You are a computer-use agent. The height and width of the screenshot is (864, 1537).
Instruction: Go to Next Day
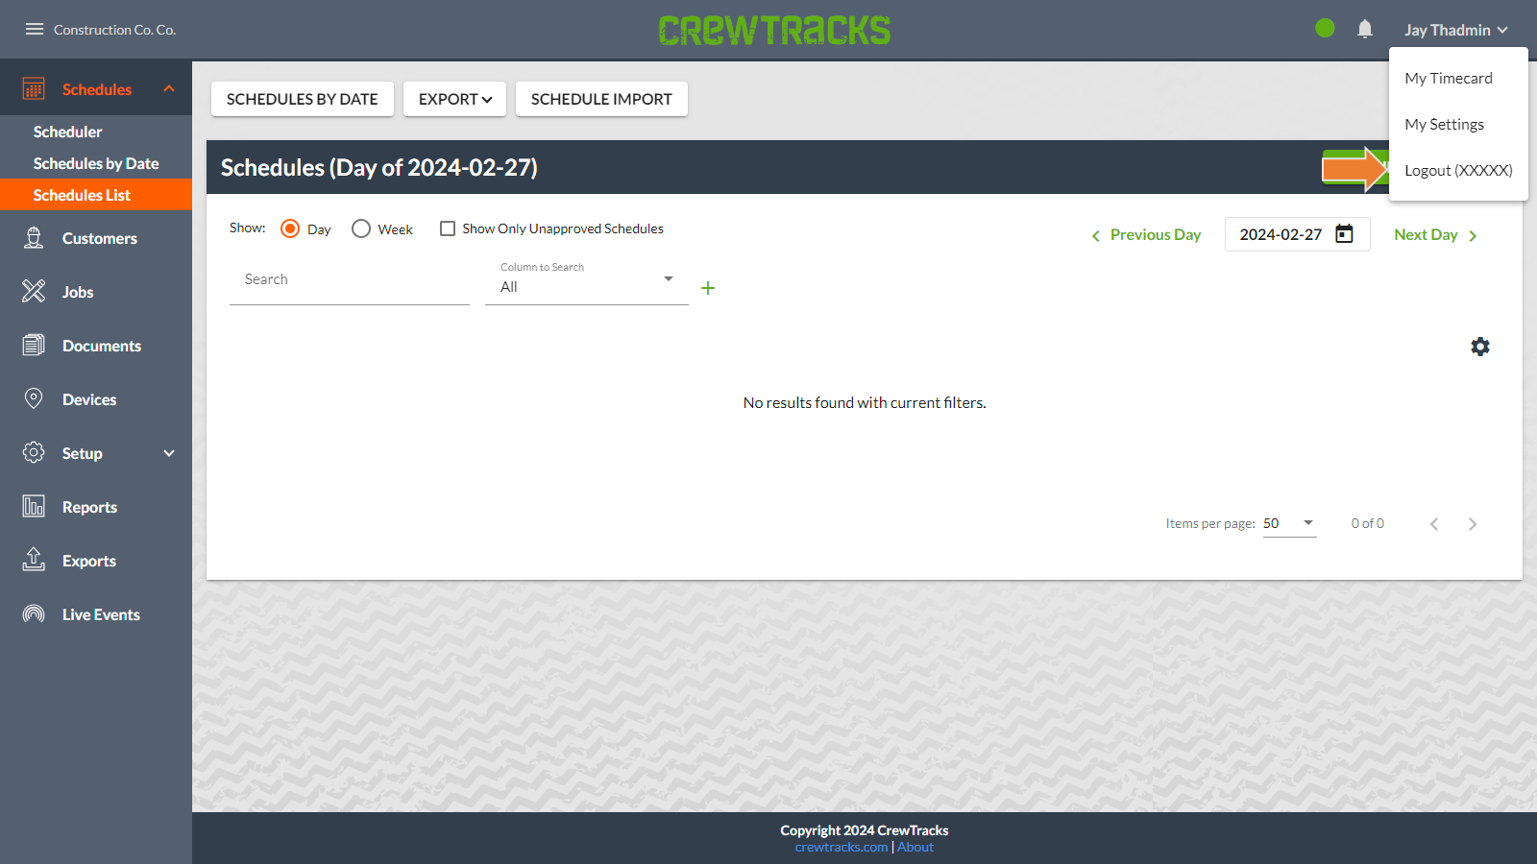[1436, 234]
